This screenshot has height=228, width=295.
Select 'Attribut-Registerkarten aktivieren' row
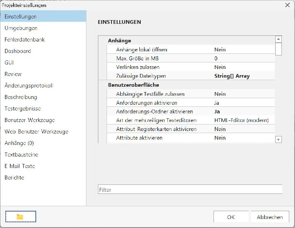tap(191, 129)
